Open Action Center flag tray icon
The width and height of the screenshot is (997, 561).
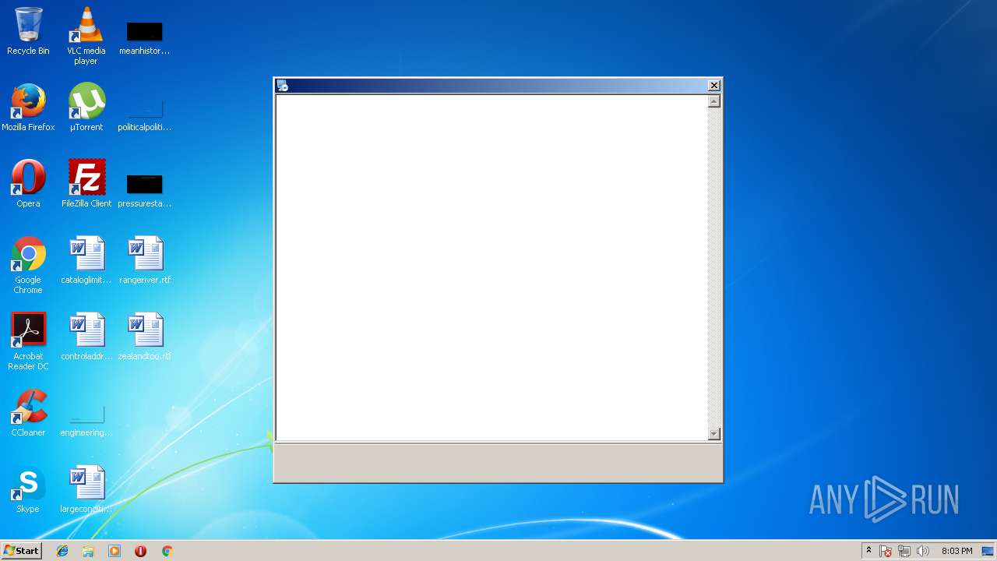point(886,551)
